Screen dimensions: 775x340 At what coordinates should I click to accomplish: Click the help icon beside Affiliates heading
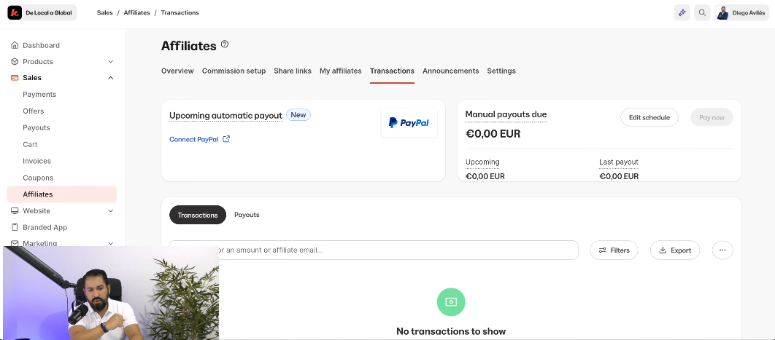pos(225,44)
